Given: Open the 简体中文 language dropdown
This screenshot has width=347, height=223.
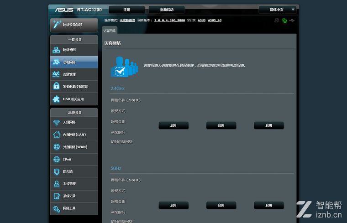Looking at the screenshot, I should 277,10.
